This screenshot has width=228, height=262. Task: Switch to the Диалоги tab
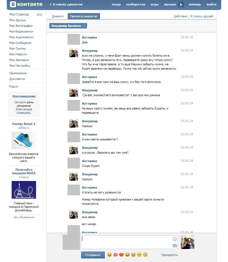58,16
